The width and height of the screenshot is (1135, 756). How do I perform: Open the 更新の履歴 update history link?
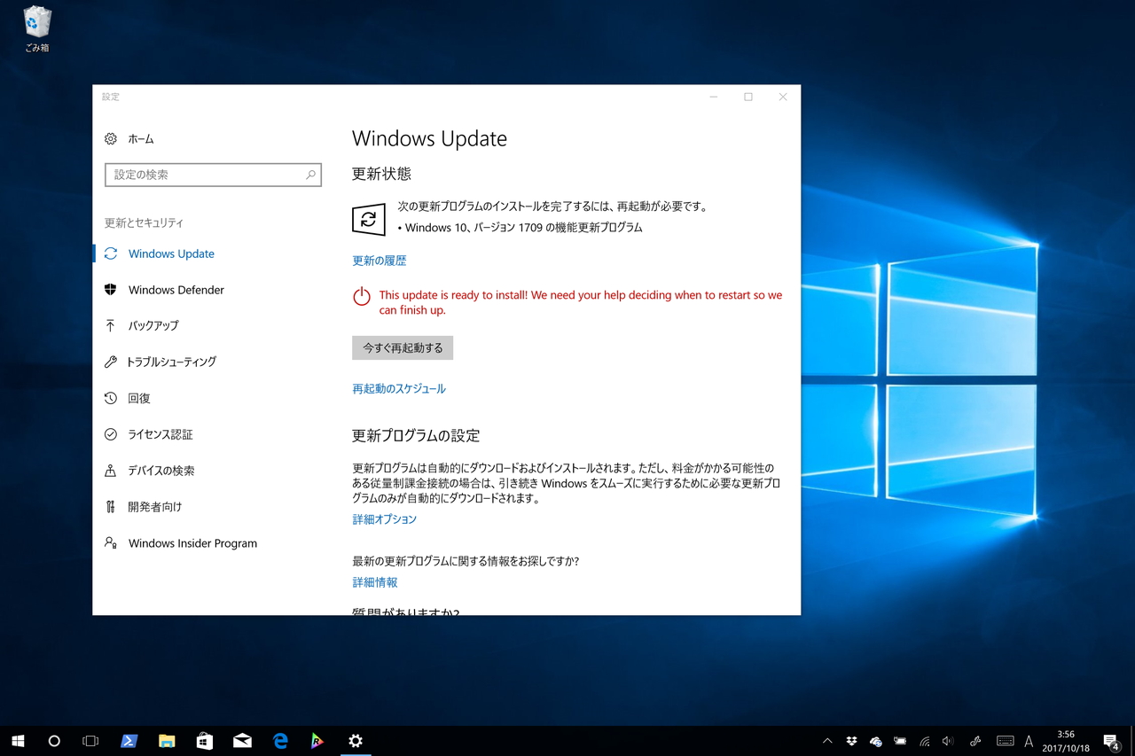coord(379,260)
